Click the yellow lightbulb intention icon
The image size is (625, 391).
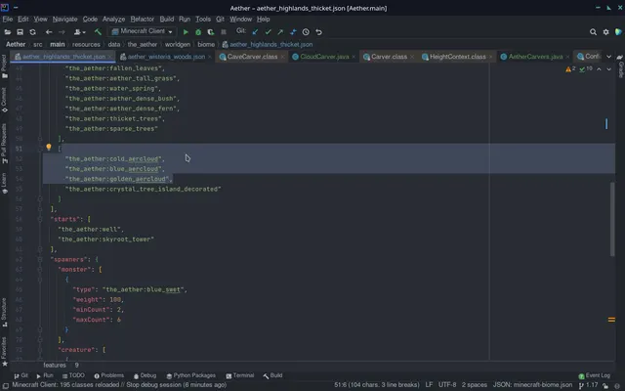coord(49,148)
